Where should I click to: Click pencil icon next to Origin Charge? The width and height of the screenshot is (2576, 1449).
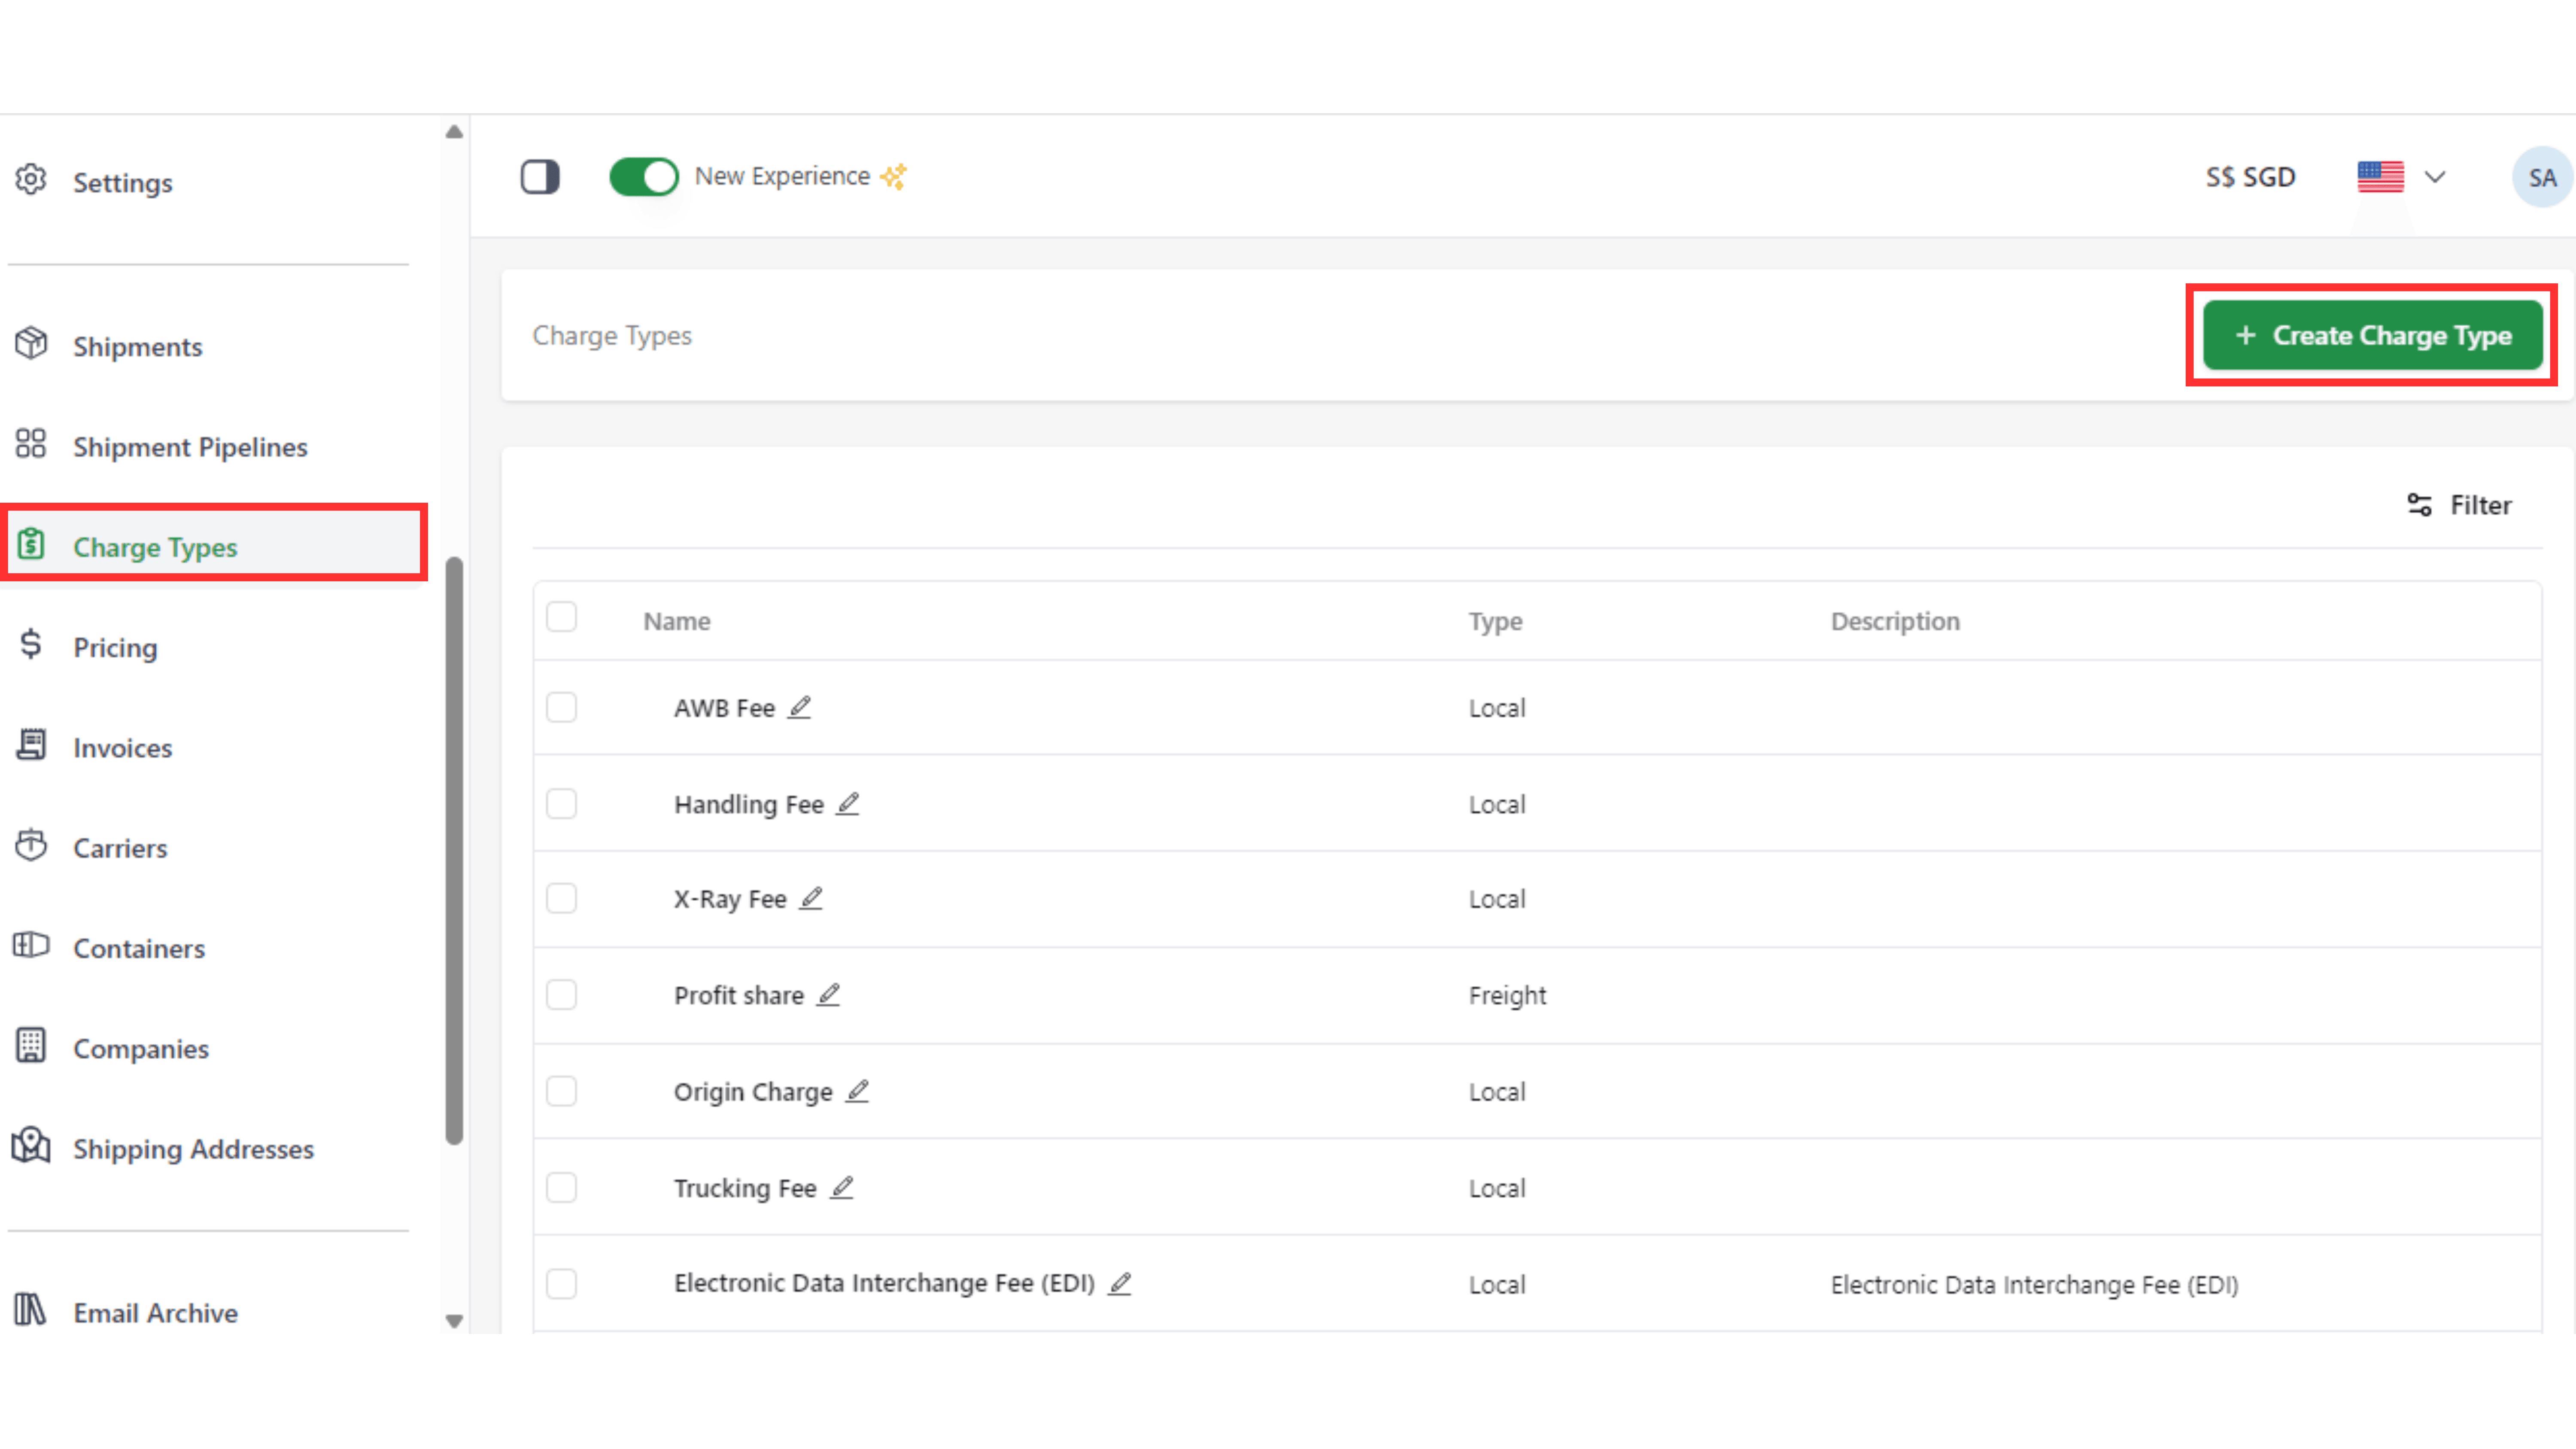click(x=857, y=1091)
